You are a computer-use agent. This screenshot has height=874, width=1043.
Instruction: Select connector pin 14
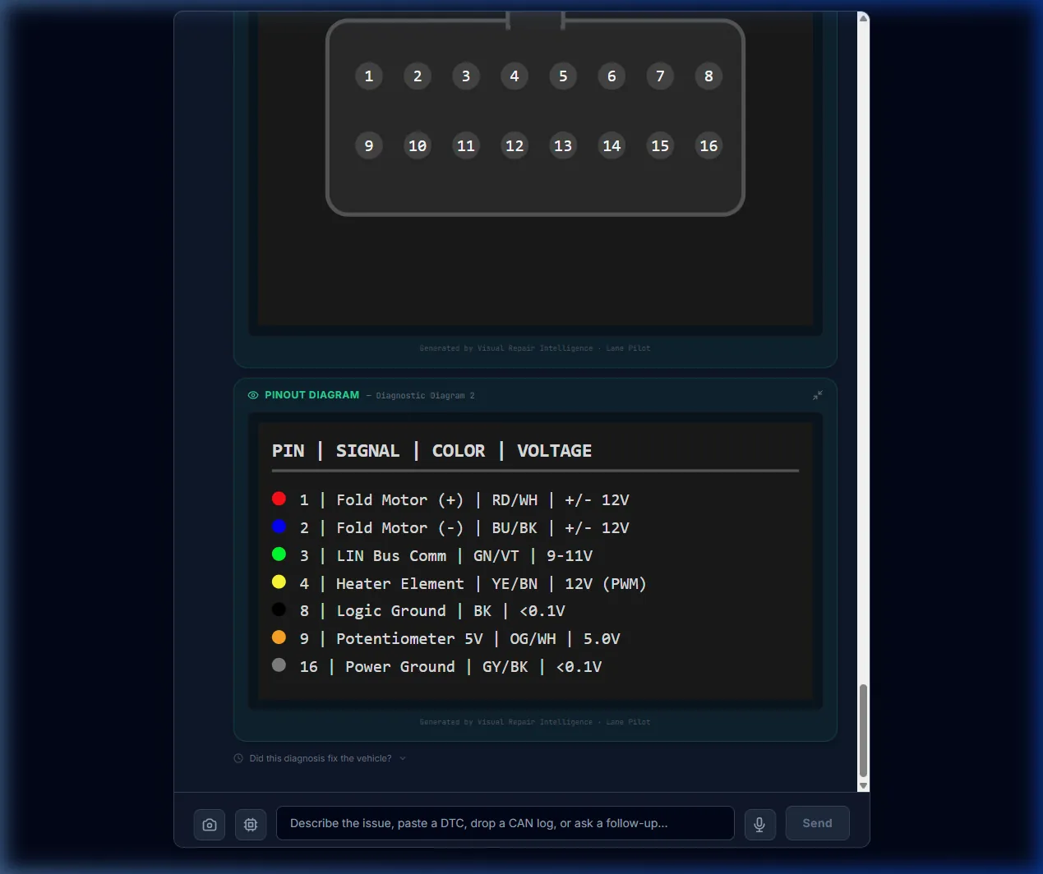[x=611, y=146]
